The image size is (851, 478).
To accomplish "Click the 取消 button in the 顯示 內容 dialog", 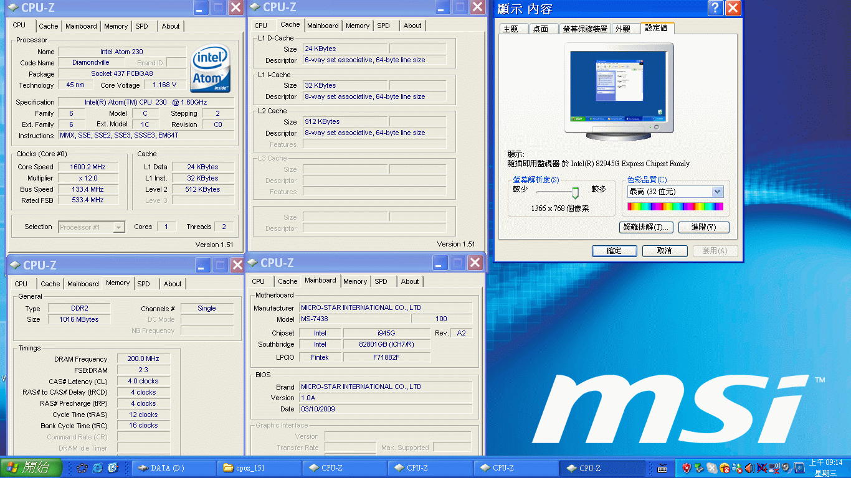I will point(665,251).
